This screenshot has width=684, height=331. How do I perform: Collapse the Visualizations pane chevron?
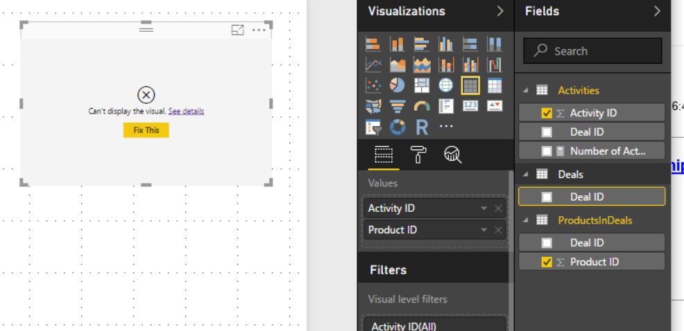[500, 11]
